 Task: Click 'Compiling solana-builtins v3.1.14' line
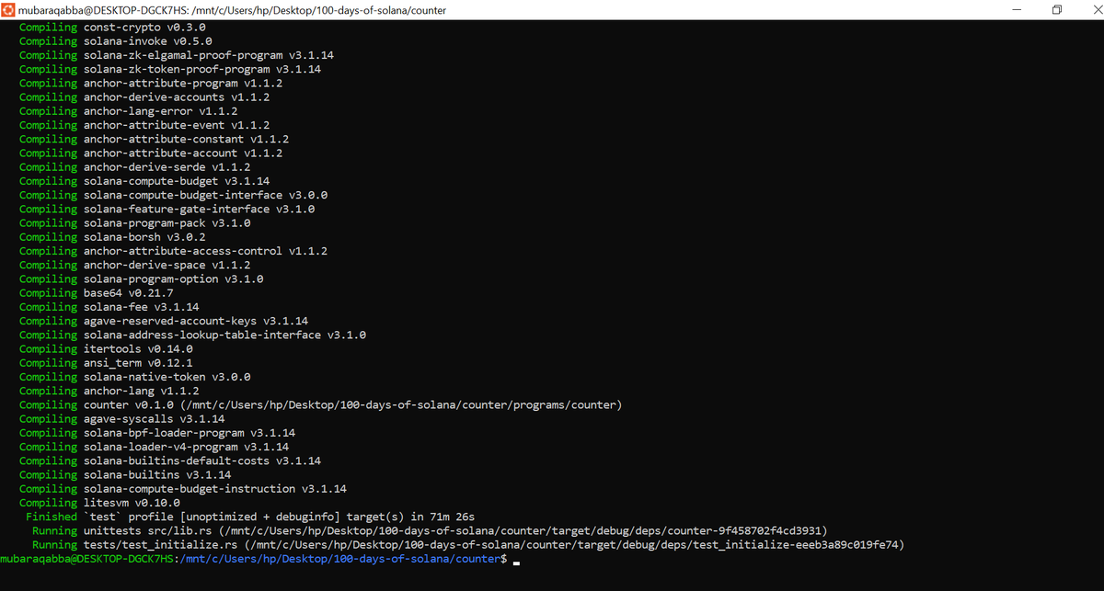pyautogui.click(x=125, y=474)
